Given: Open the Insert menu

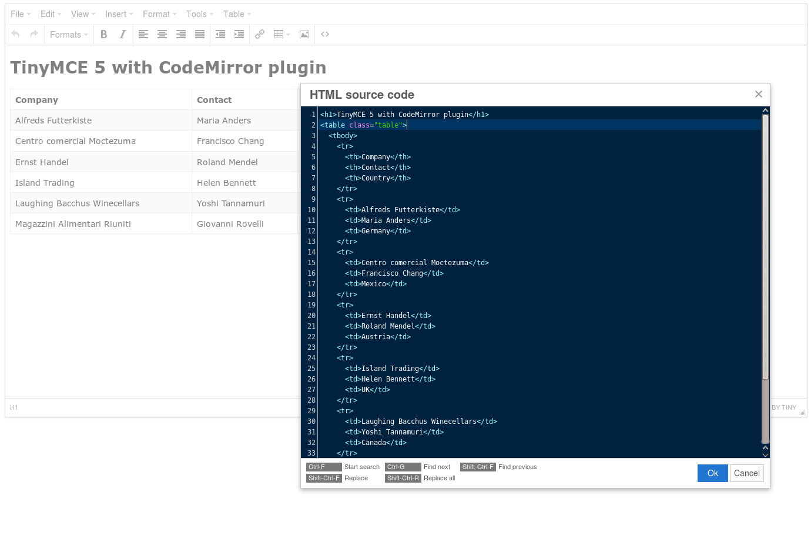Looking at the screenshot, I should click(119, 14).
